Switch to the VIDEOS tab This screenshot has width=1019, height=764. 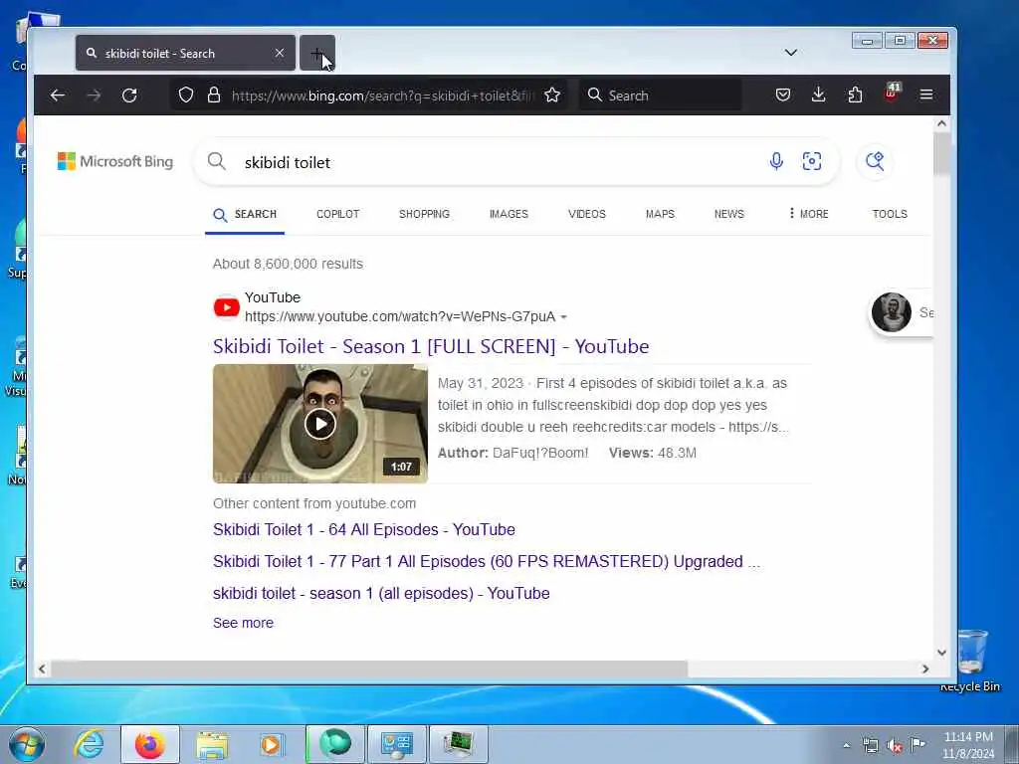tap(587, 214)
